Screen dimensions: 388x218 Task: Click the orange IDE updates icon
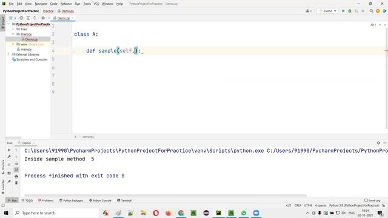[x=378, y=11]
